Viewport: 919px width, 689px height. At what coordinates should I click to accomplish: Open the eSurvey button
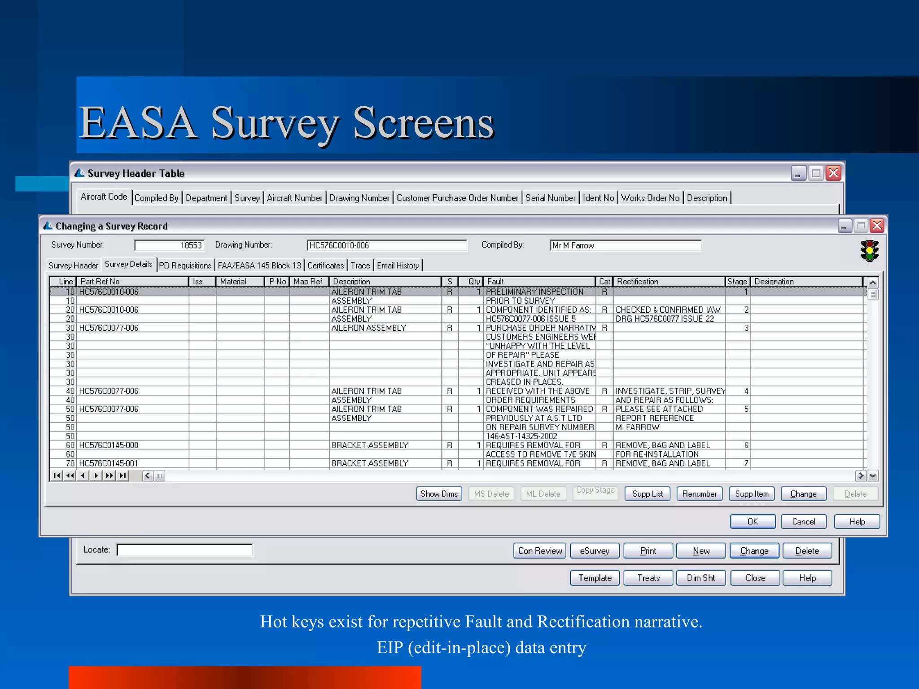[595, 551]
